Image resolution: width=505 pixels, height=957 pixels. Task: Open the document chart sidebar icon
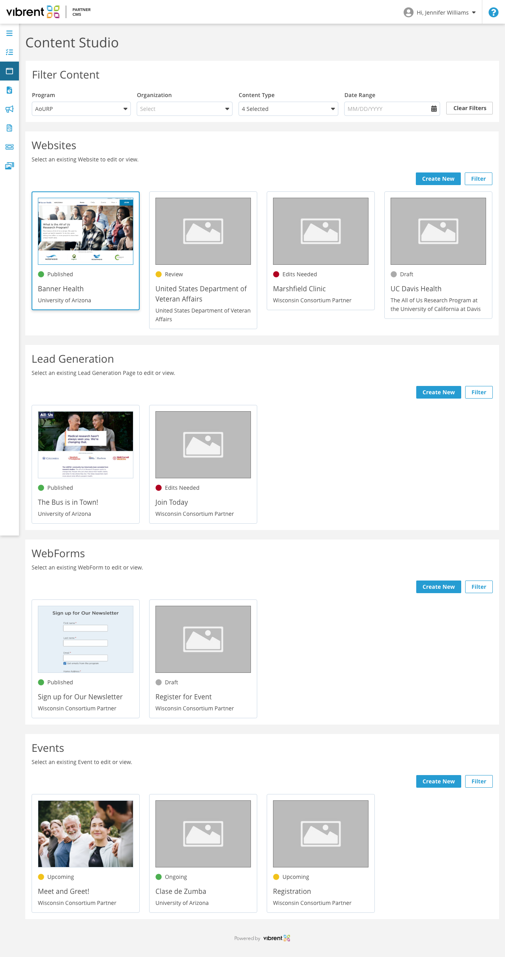(9, 90)
